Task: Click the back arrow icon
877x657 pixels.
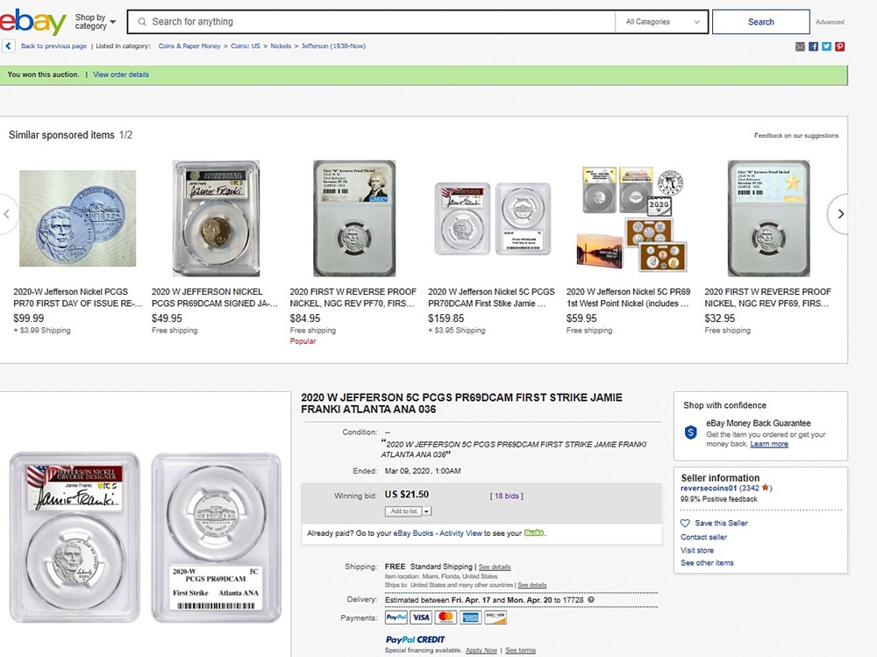Action: click(9, 46)
